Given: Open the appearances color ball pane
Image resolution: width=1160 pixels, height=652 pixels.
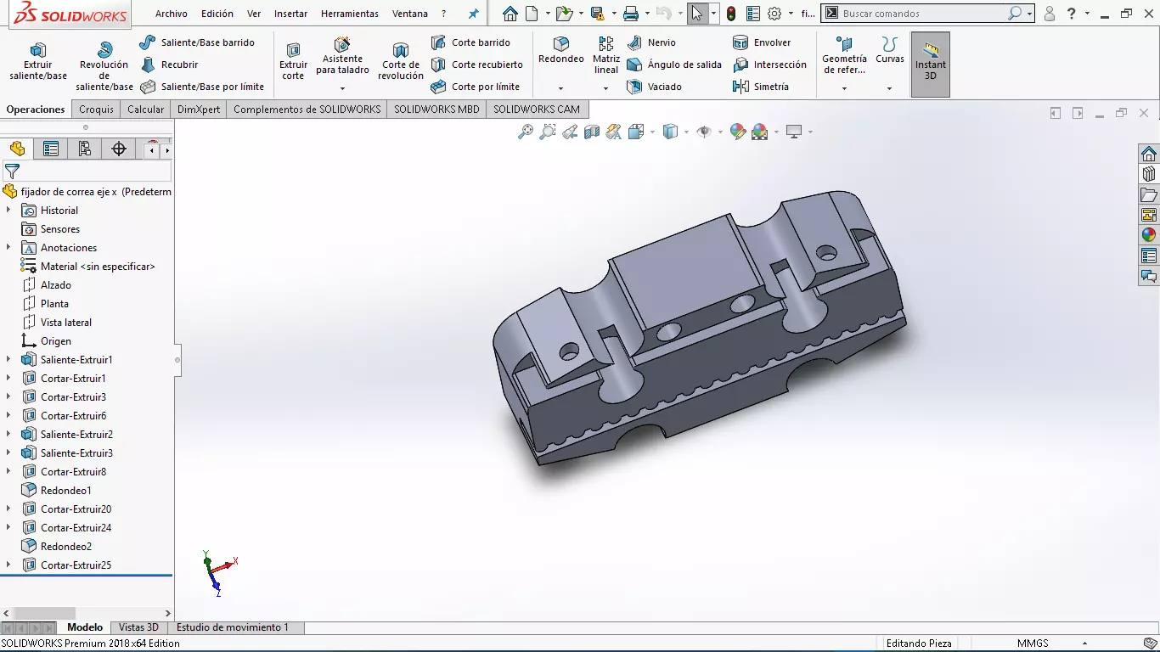Looking at the screenshot, I should pyautogui.click(x=1149, y=235).
